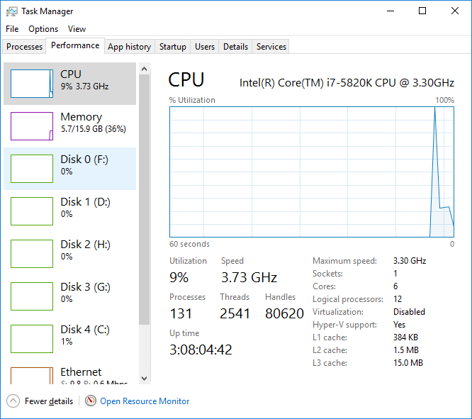Click the Resource Monitor gauge icon
472x419 pixels.
[x=90, y=401]
